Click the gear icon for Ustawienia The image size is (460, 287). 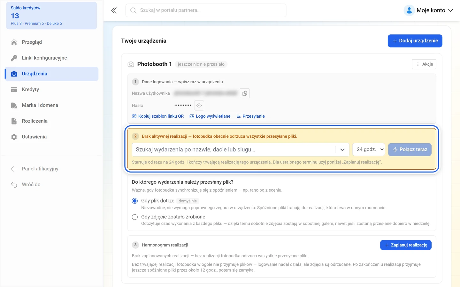pos(14,137)
